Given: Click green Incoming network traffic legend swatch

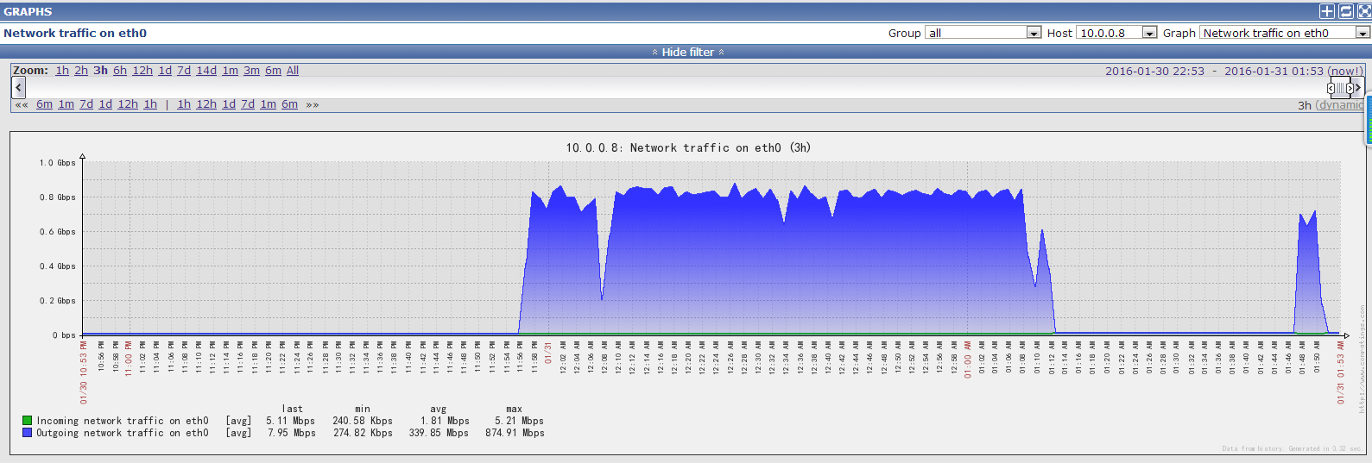Looking at the screenshot, I should click(27, 421).
